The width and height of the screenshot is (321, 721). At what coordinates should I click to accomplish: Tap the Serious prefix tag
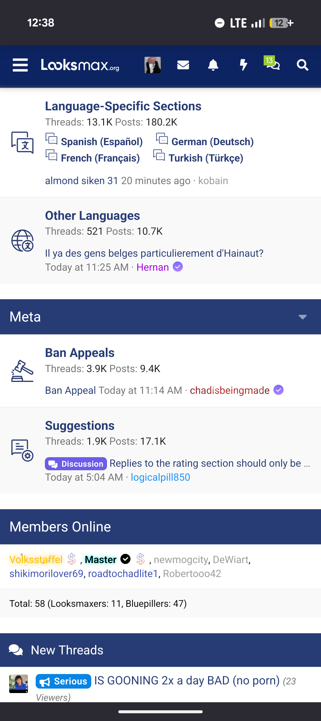click(63, 681)
